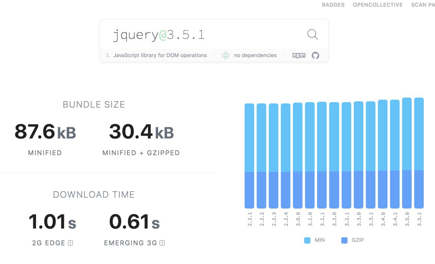
Task: Click the search magnifier icon
Action: (x=313, y=34)
